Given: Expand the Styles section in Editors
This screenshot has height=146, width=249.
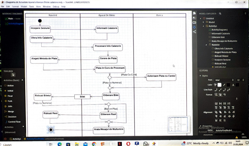Looking at the screenshot, I should coord(200,76).
